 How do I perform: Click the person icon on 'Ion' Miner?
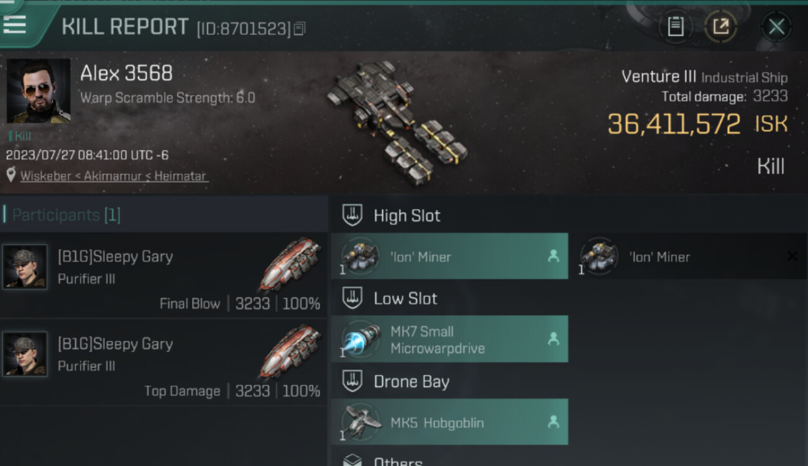coord(553,256)
